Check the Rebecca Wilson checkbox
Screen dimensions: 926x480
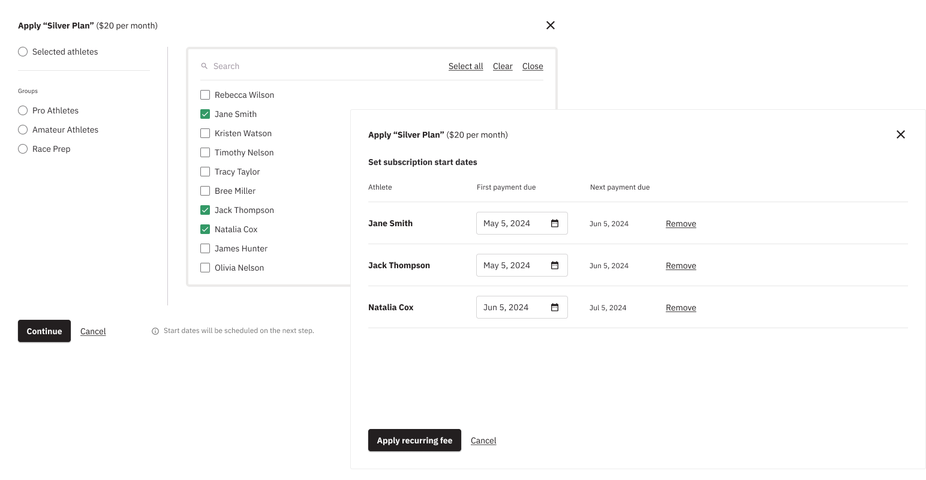[x=205, y=95]
